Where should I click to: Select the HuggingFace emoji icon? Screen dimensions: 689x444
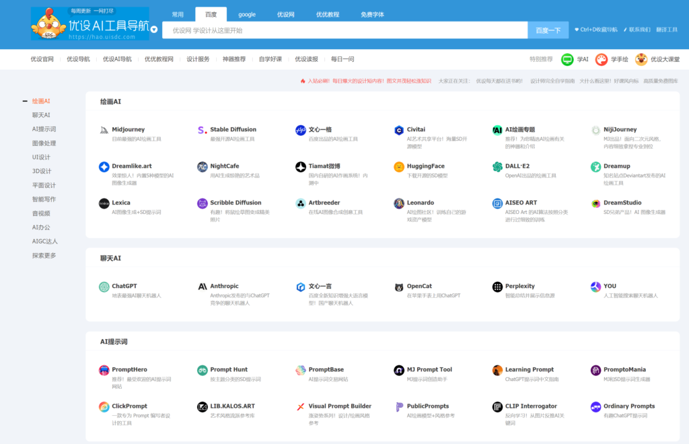(399, 167)
